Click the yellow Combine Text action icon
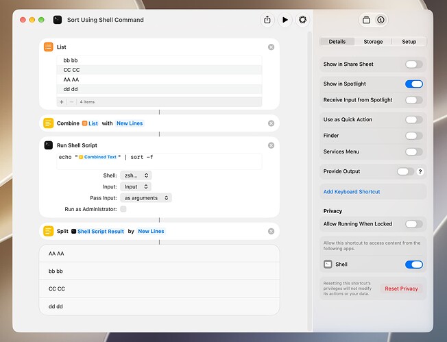The image size is (447, 342). tap(49, 123)
